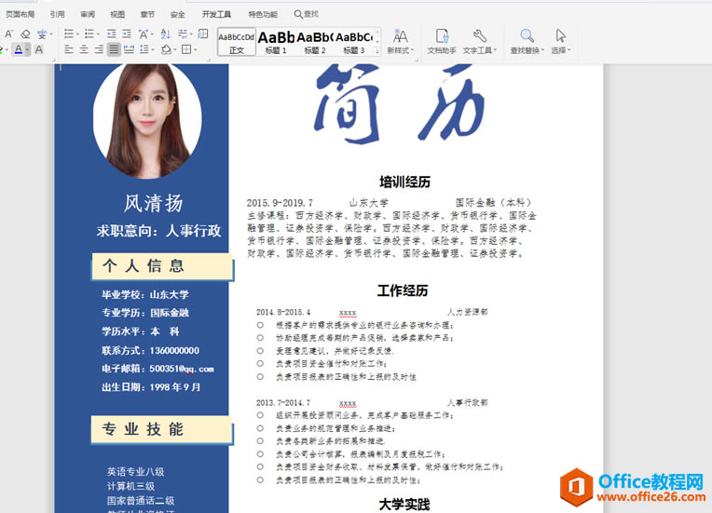This screenshot has height=513, width=712.
Task: Toggle center text alignment
Action: pos(84,50)
